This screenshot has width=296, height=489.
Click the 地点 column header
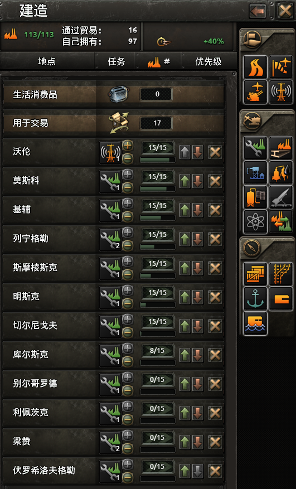click(47, 61)
